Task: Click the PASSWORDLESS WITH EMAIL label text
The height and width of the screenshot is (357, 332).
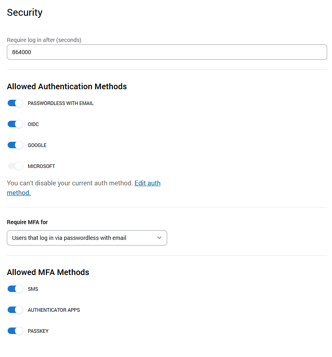Action: (60, 103)
